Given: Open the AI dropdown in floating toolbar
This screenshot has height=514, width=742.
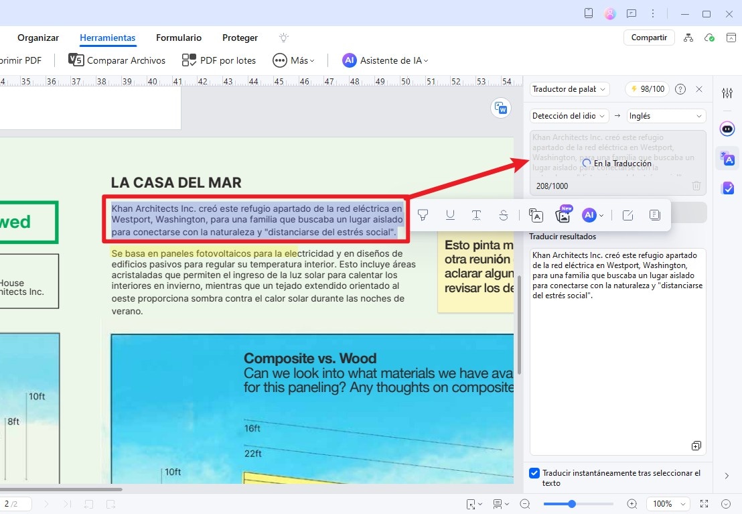Looking at the screenshot, I should coord(593,215).
